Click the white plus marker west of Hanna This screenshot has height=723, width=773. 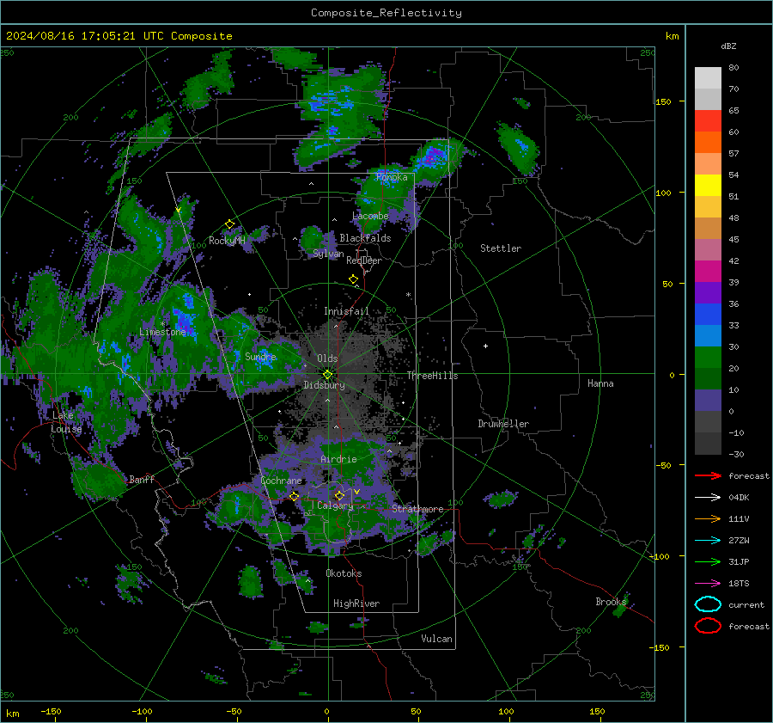tap(485, 346)
